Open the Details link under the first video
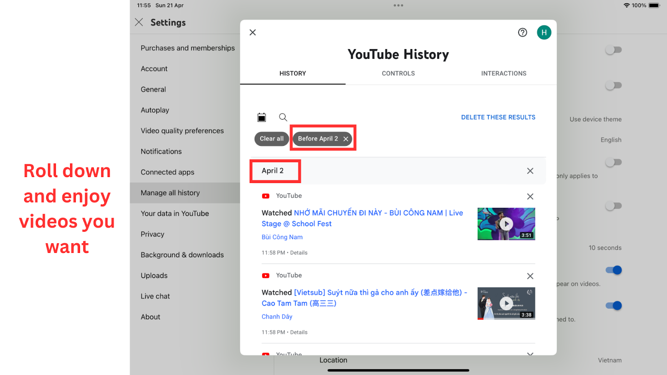 [299, 252]
